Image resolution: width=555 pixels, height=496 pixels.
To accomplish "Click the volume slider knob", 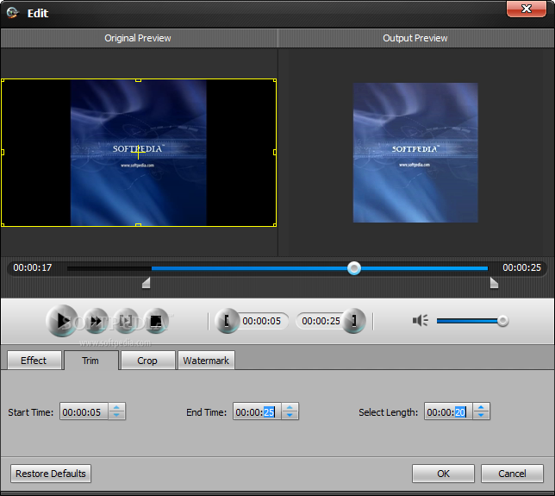I will pyautogui.click(x=502, y=321).
